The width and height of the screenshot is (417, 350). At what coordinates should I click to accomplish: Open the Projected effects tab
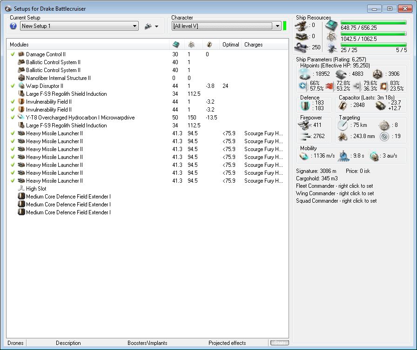227,343
